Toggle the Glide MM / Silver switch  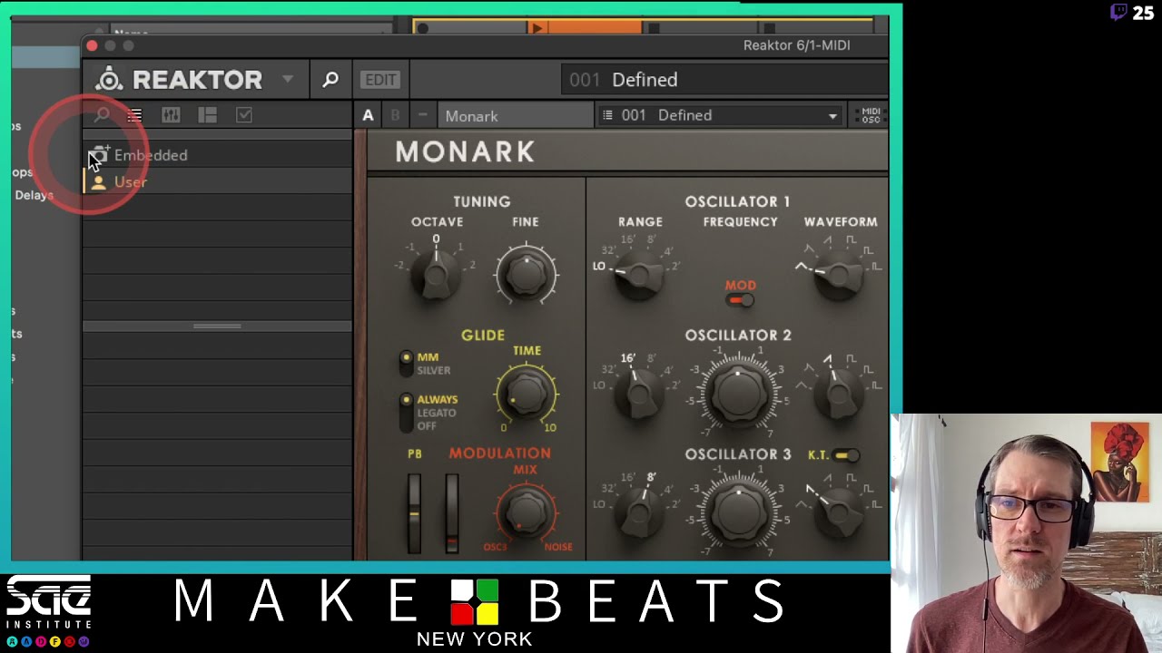[407, 364]
